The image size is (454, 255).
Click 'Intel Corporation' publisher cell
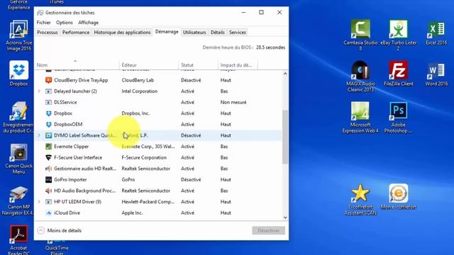pos(140,91)
